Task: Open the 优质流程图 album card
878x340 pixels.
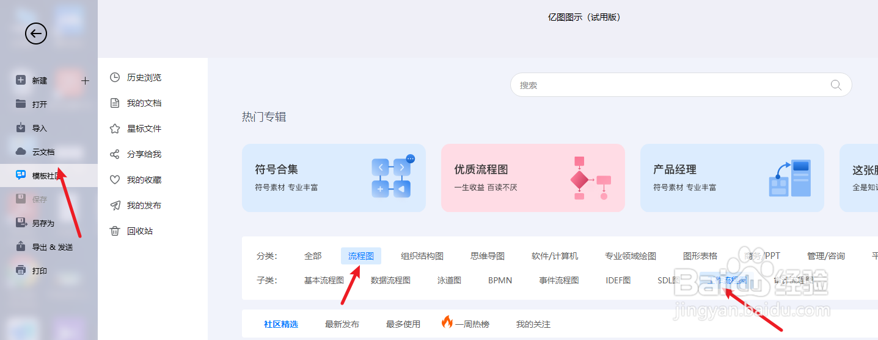Action: click(x=533, y=178)
